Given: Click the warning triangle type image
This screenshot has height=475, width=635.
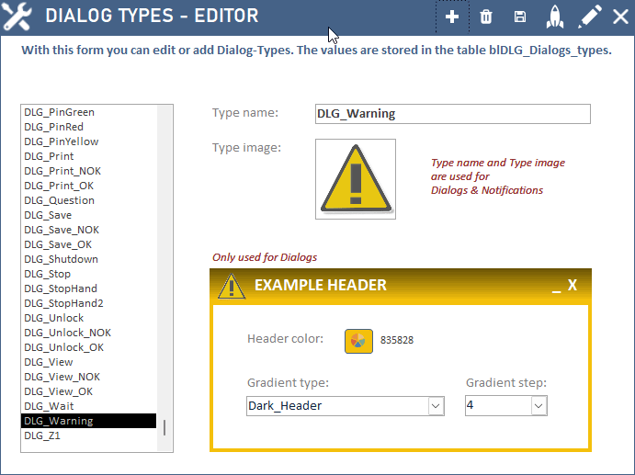Looking at the screenshot, I should (355, 179).
